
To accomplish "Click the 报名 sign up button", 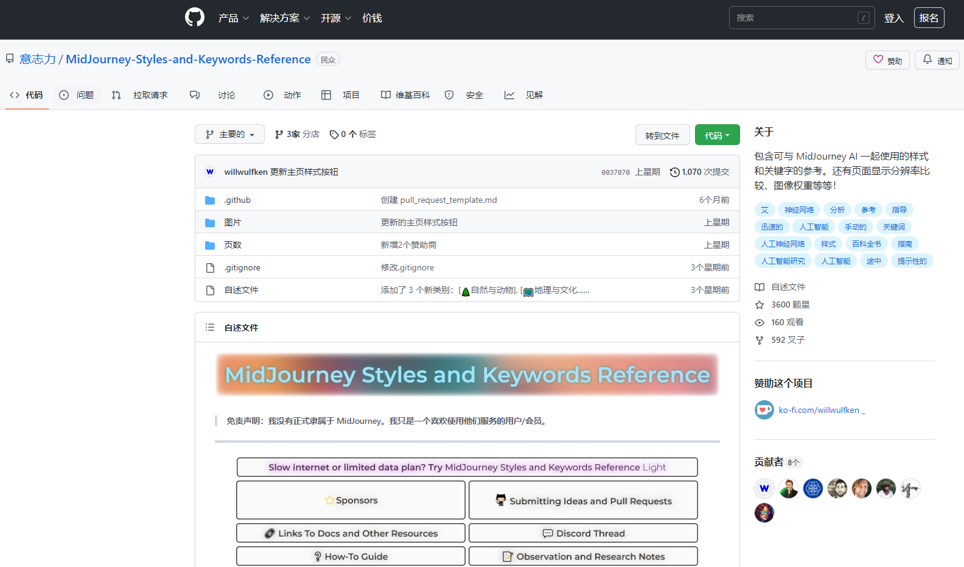I will coord(929,18).
